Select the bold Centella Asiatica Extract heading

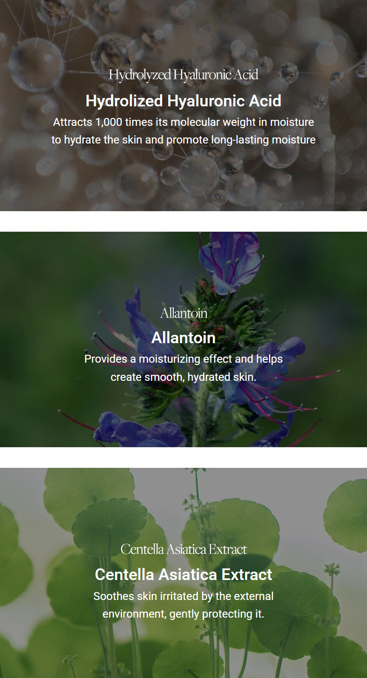[183, 574]
